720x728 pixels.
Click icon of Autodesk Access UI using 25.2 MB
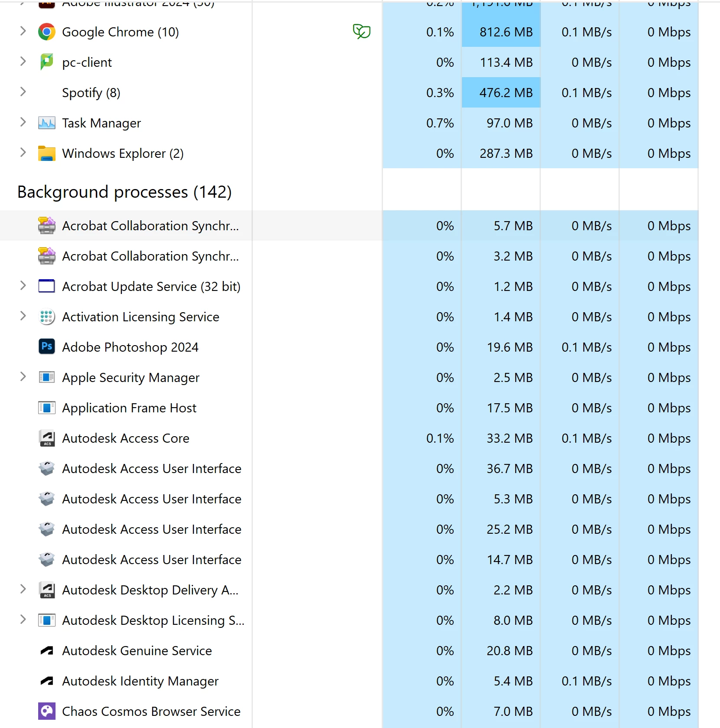[x=46, y=529]
